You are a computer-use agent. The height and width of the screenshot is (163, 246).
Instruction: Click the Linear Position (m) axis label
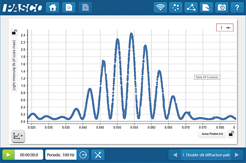[212, 134]
